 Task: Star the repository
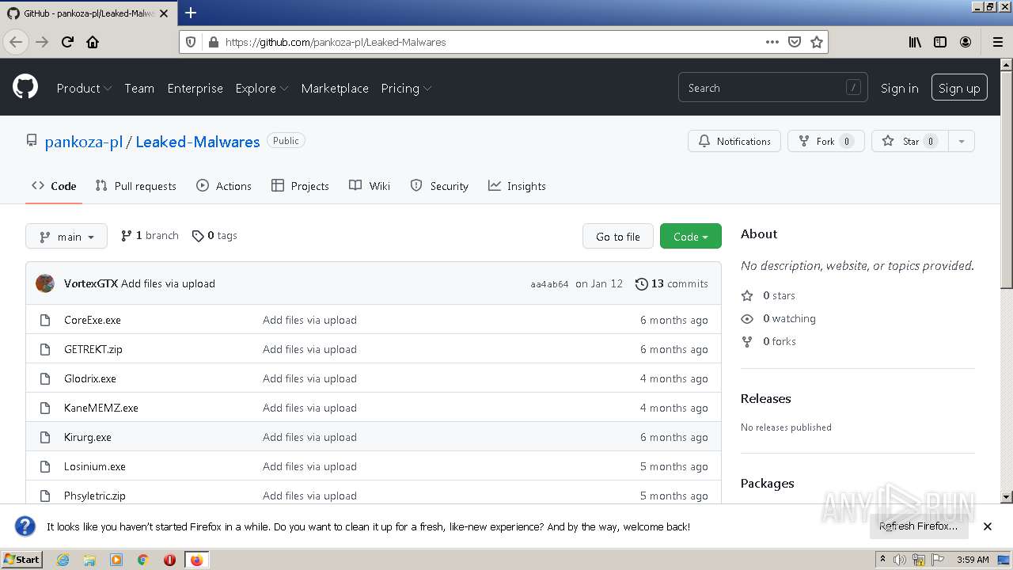pos(910,141)
